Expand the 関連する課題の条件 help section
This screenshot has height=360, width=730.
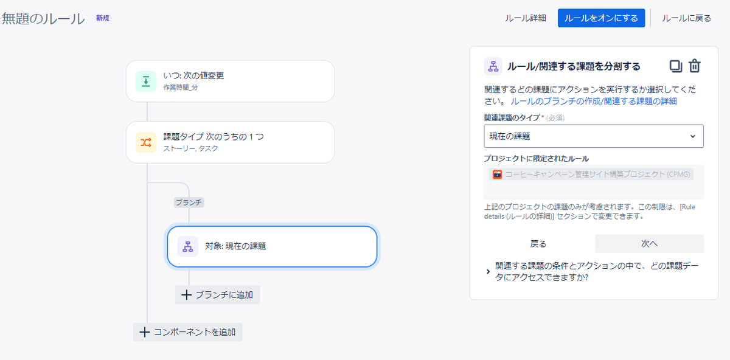[488, 271]
